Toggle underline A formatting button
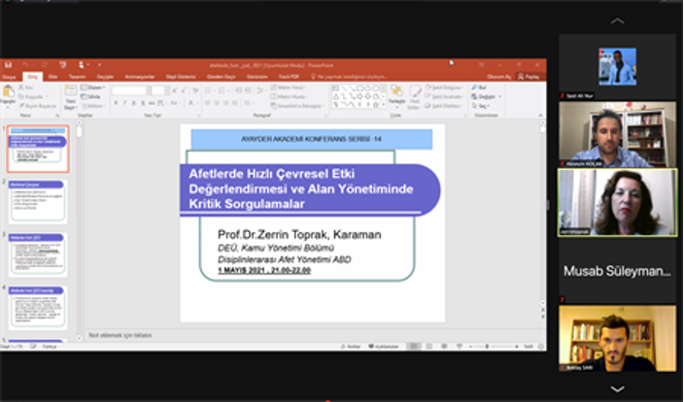684x402 pixels. tap(133, 103)
